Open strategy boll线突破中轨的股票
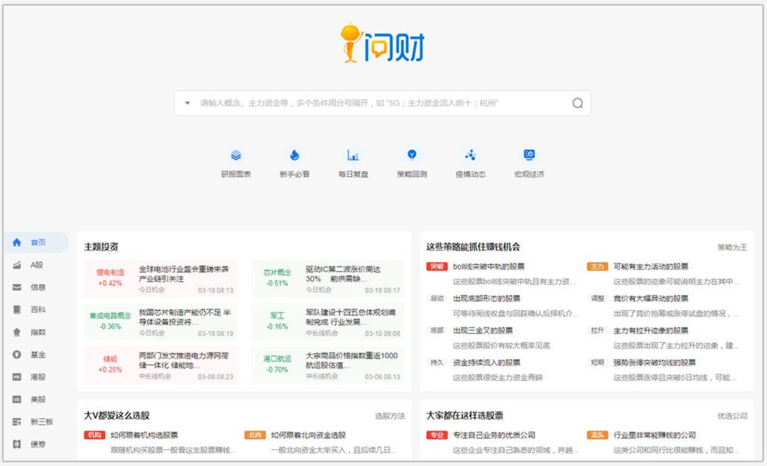The width and height of the screenshot is (767, 466). 489,266
